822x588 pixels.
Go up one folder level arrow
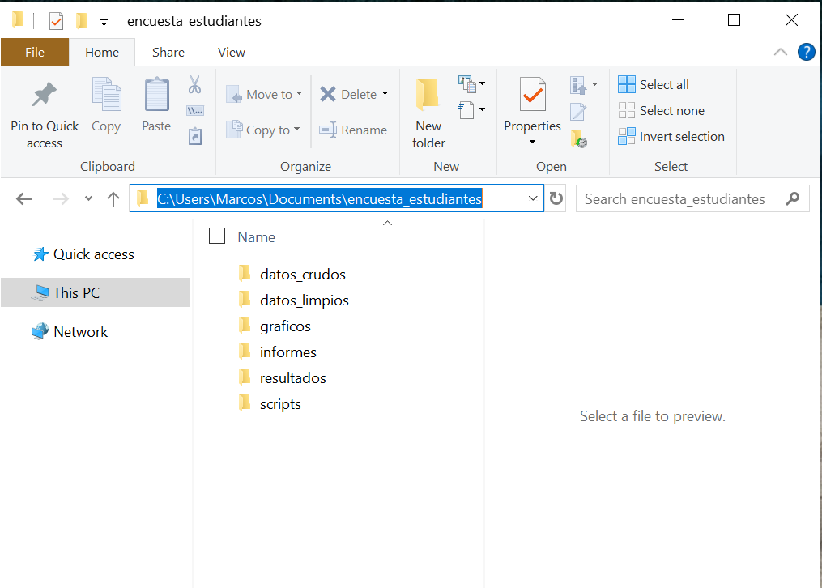pos(113,198)
